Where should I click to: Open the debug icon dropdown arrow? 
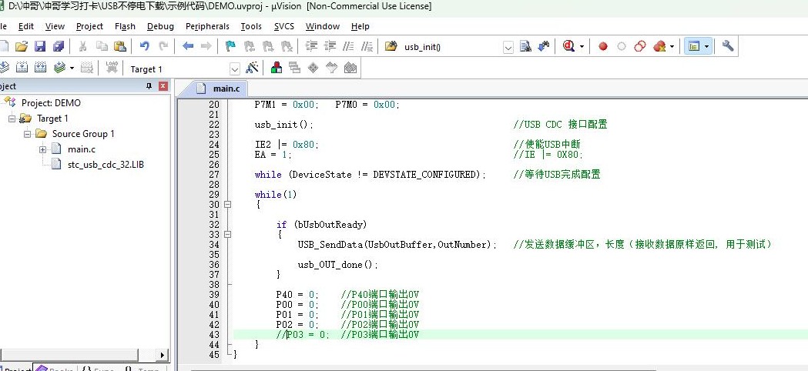(582, 46)
